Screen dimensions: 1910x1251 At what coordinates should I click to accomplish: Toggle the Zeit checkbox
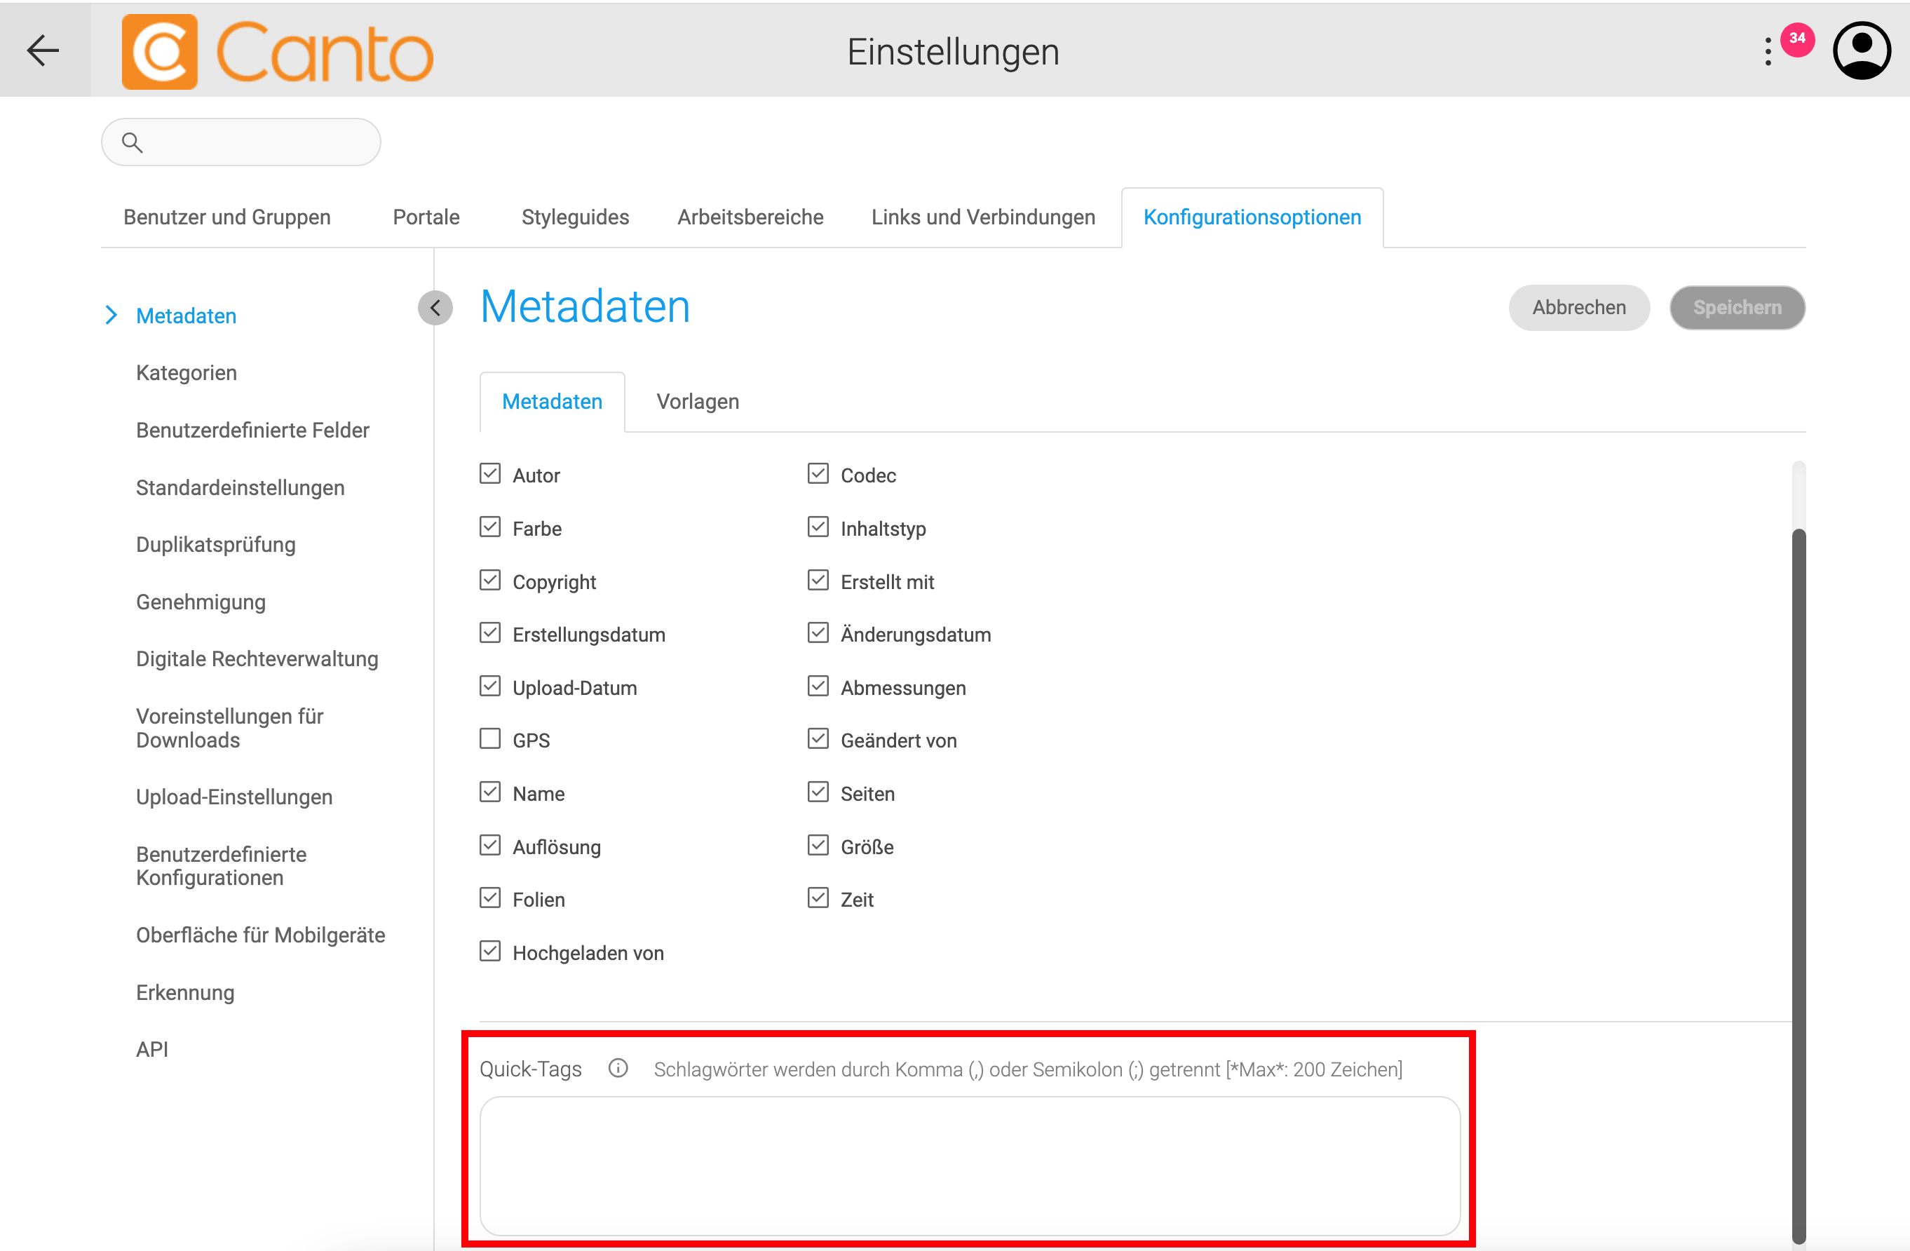pyautogui.click(x=818, y=898)
